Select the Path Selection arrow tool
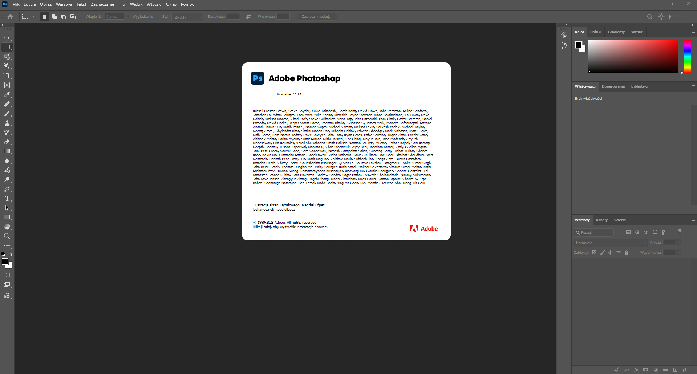This screenshot has height=374, width=697. pyautogui.click(x=7, y=208)
